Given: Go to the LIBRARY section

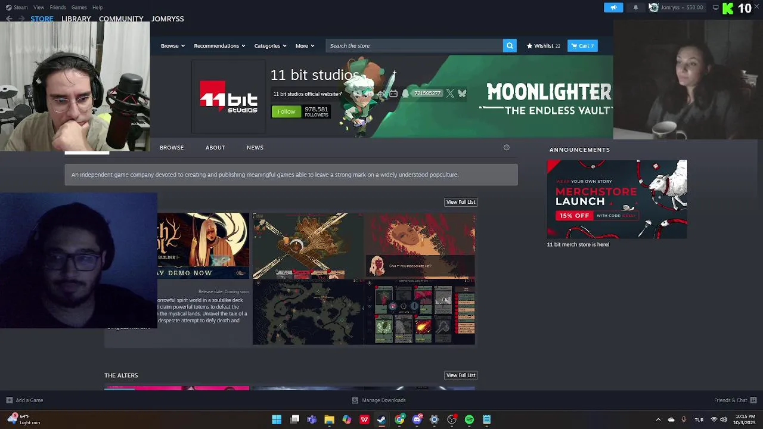Looking at the screenshot, I should pyautogui.click(x=76, y=18).
